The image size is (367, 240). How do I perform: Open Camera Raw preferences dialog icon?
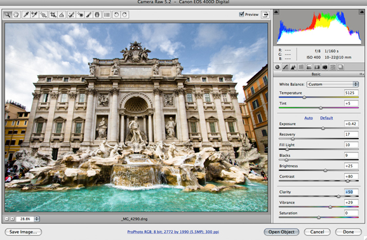click(x=107, y=15)
